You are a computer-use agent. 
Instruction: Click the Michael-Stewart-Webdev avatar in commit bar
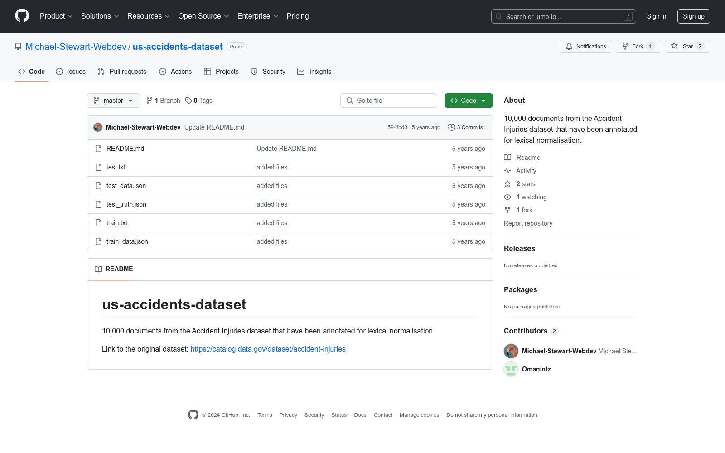click(x=98, y=127)
